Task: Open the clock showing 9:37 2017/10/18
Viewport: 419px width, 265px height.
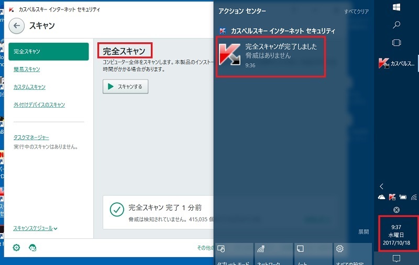Action: click(396, 235)
